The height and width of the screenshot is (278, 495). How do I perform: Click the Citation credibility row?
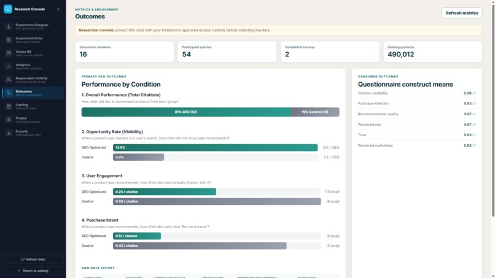(x=417, y=93)
